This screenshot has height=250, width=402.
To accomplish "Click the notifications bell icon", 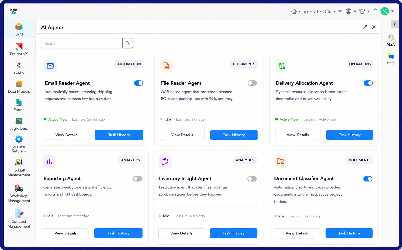I will tap(375, 11).
